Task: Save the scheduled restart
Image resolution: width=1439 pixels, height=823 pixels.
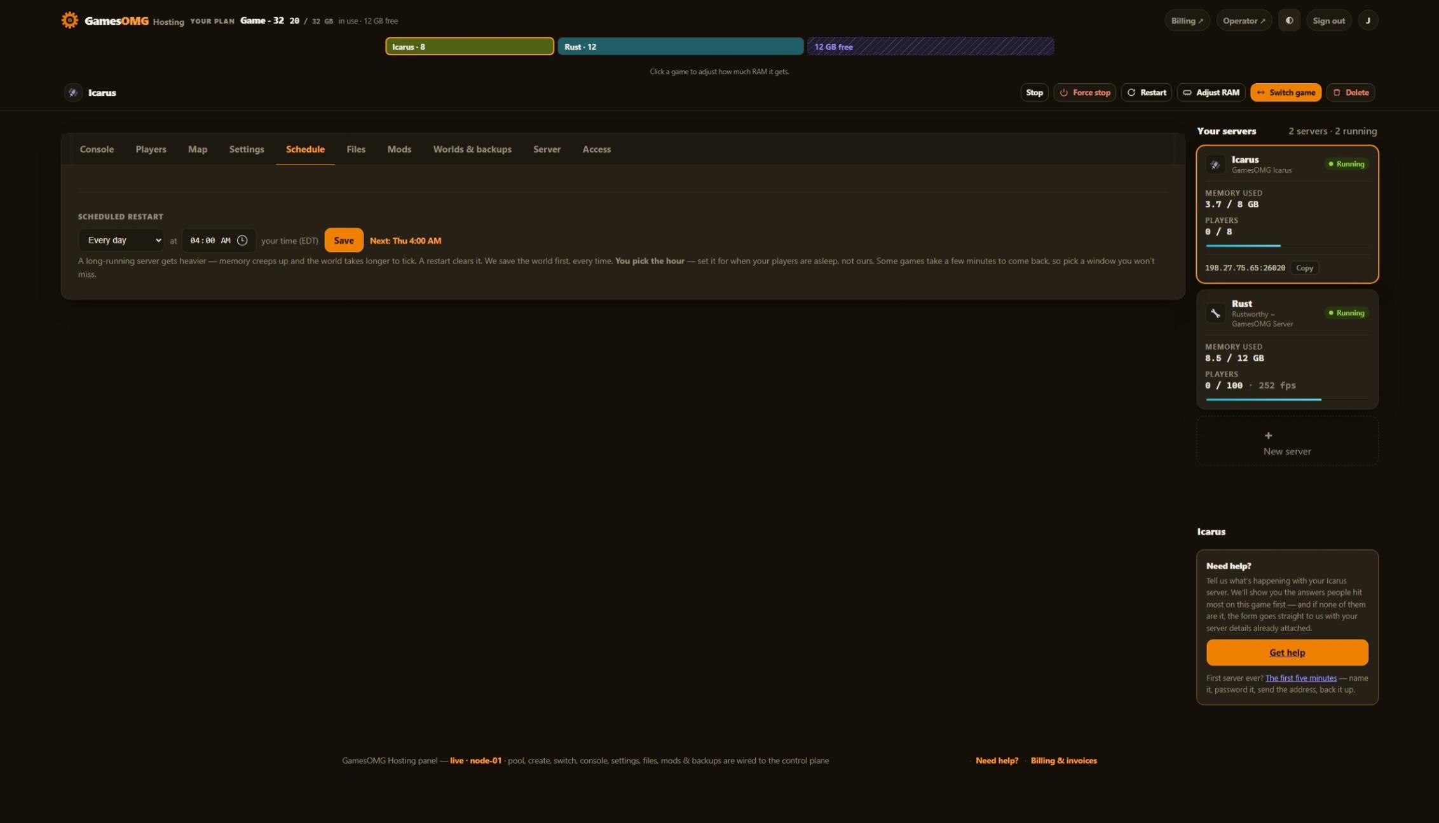Action: click(343, 240)
